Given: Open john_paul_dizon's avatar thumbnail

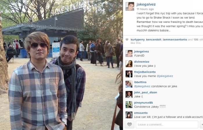Looking at the screenshot, I should click(129, 94).
